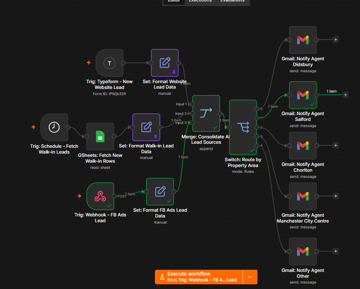This screenshot has width=360, height=289.
Task: Open the Typeform New Website Lead trigger node
Action: 109,63
